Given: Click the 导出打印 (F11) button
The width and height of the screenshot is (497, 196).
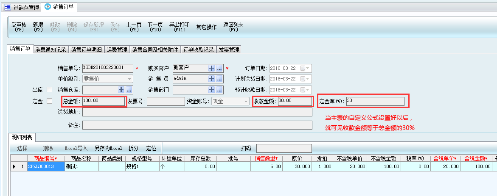Looking at the screenshot, I should (179, 27).
